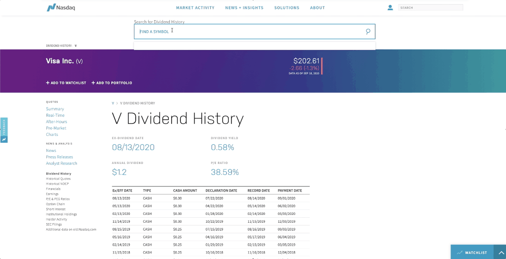Viewport: 506px width, 259px height.
Task: Click ex-dividend date value 08/13/2020 heading
Action: pyautogui.click(x=133, y=147)
